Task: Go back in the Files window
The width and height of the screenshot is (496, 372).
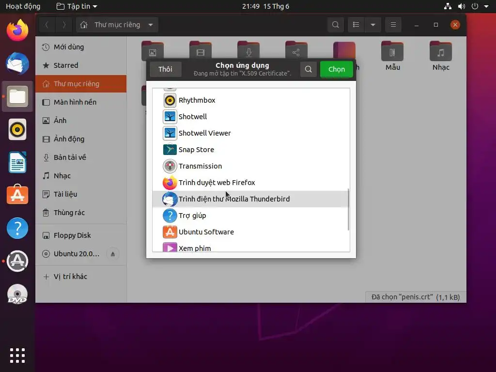Action: (47, 25)
